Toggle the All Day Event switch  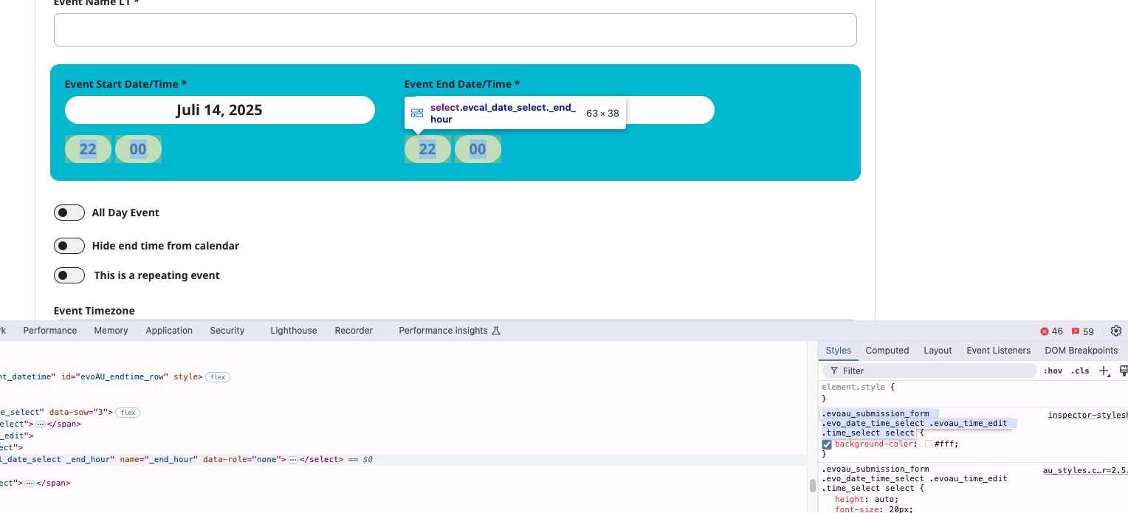[69, 213]
